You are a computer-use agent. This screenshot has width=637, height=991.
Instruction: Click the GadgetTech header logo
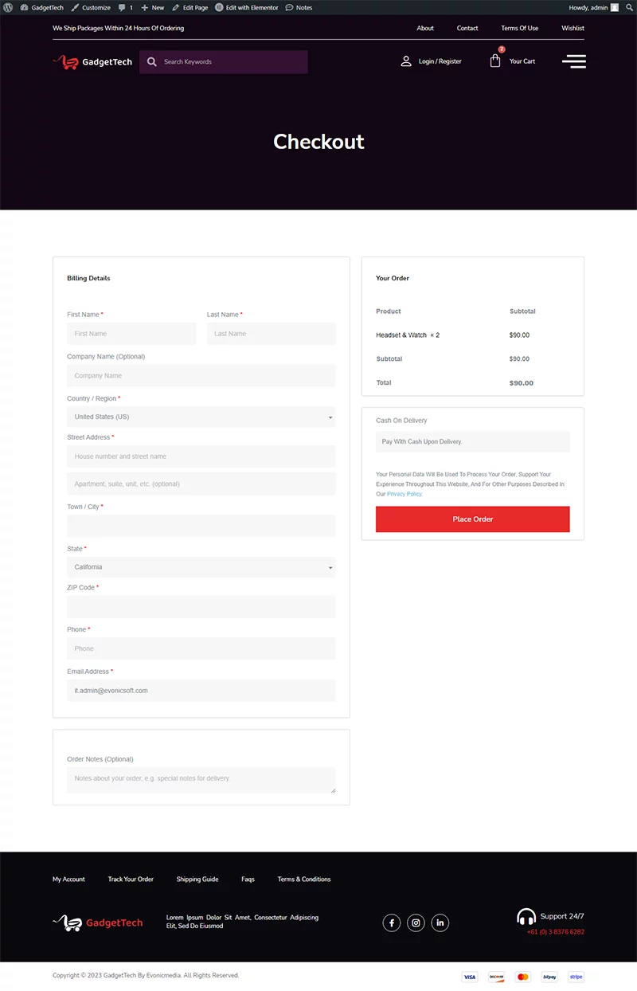[x=92, y=62]
